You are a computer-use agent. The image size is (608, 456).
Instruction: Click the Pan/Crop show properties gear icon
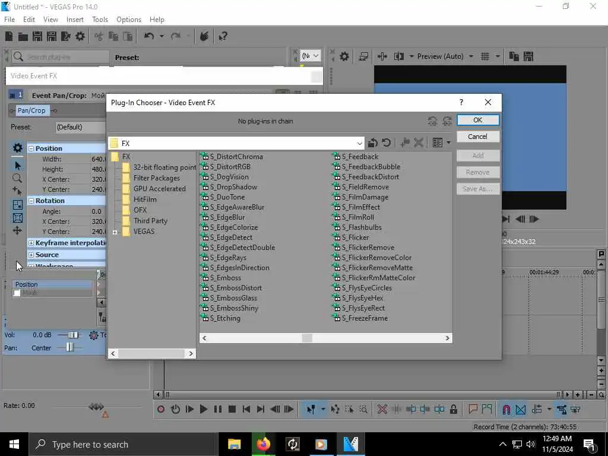point(17,148)
